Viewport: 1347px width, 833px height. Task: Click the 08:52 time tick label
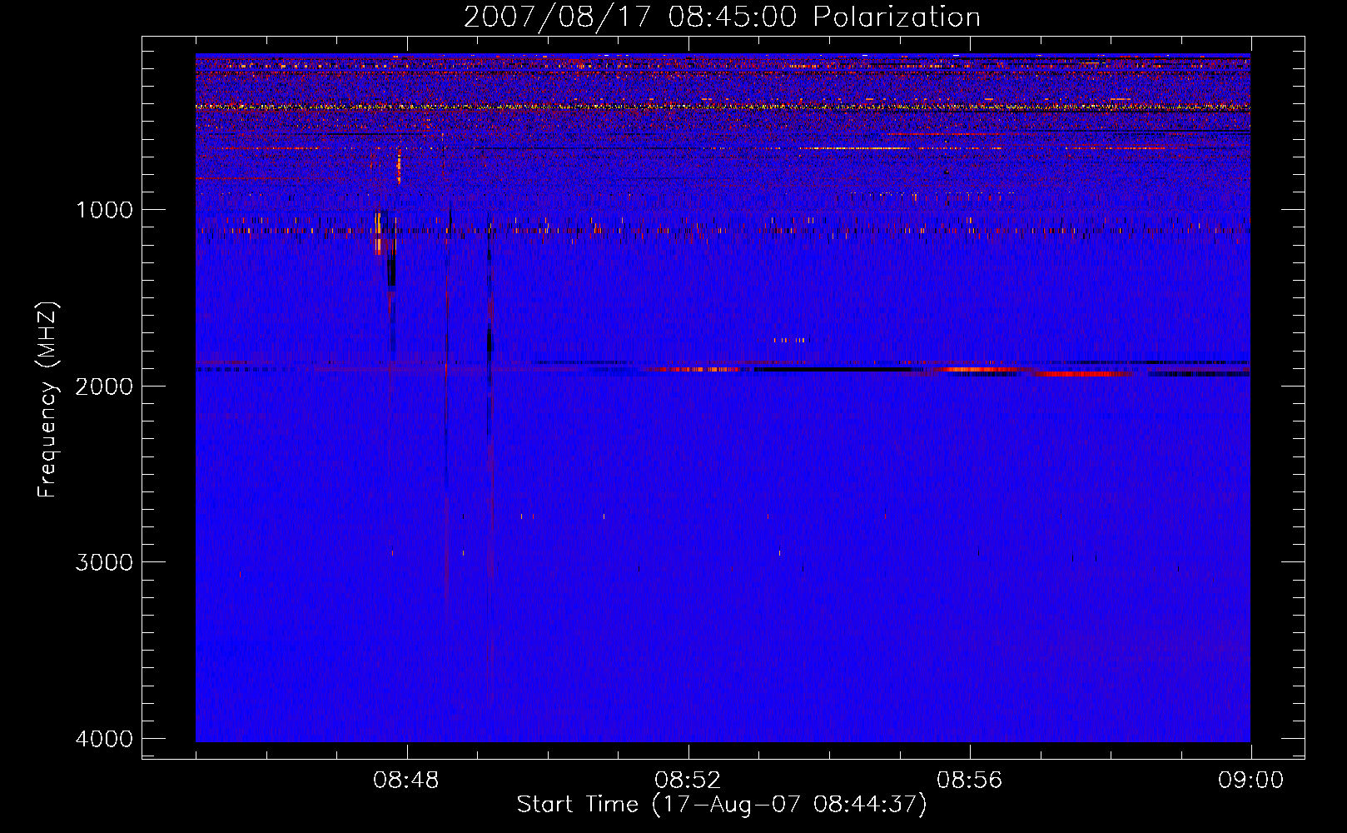(x=688, y=781)
